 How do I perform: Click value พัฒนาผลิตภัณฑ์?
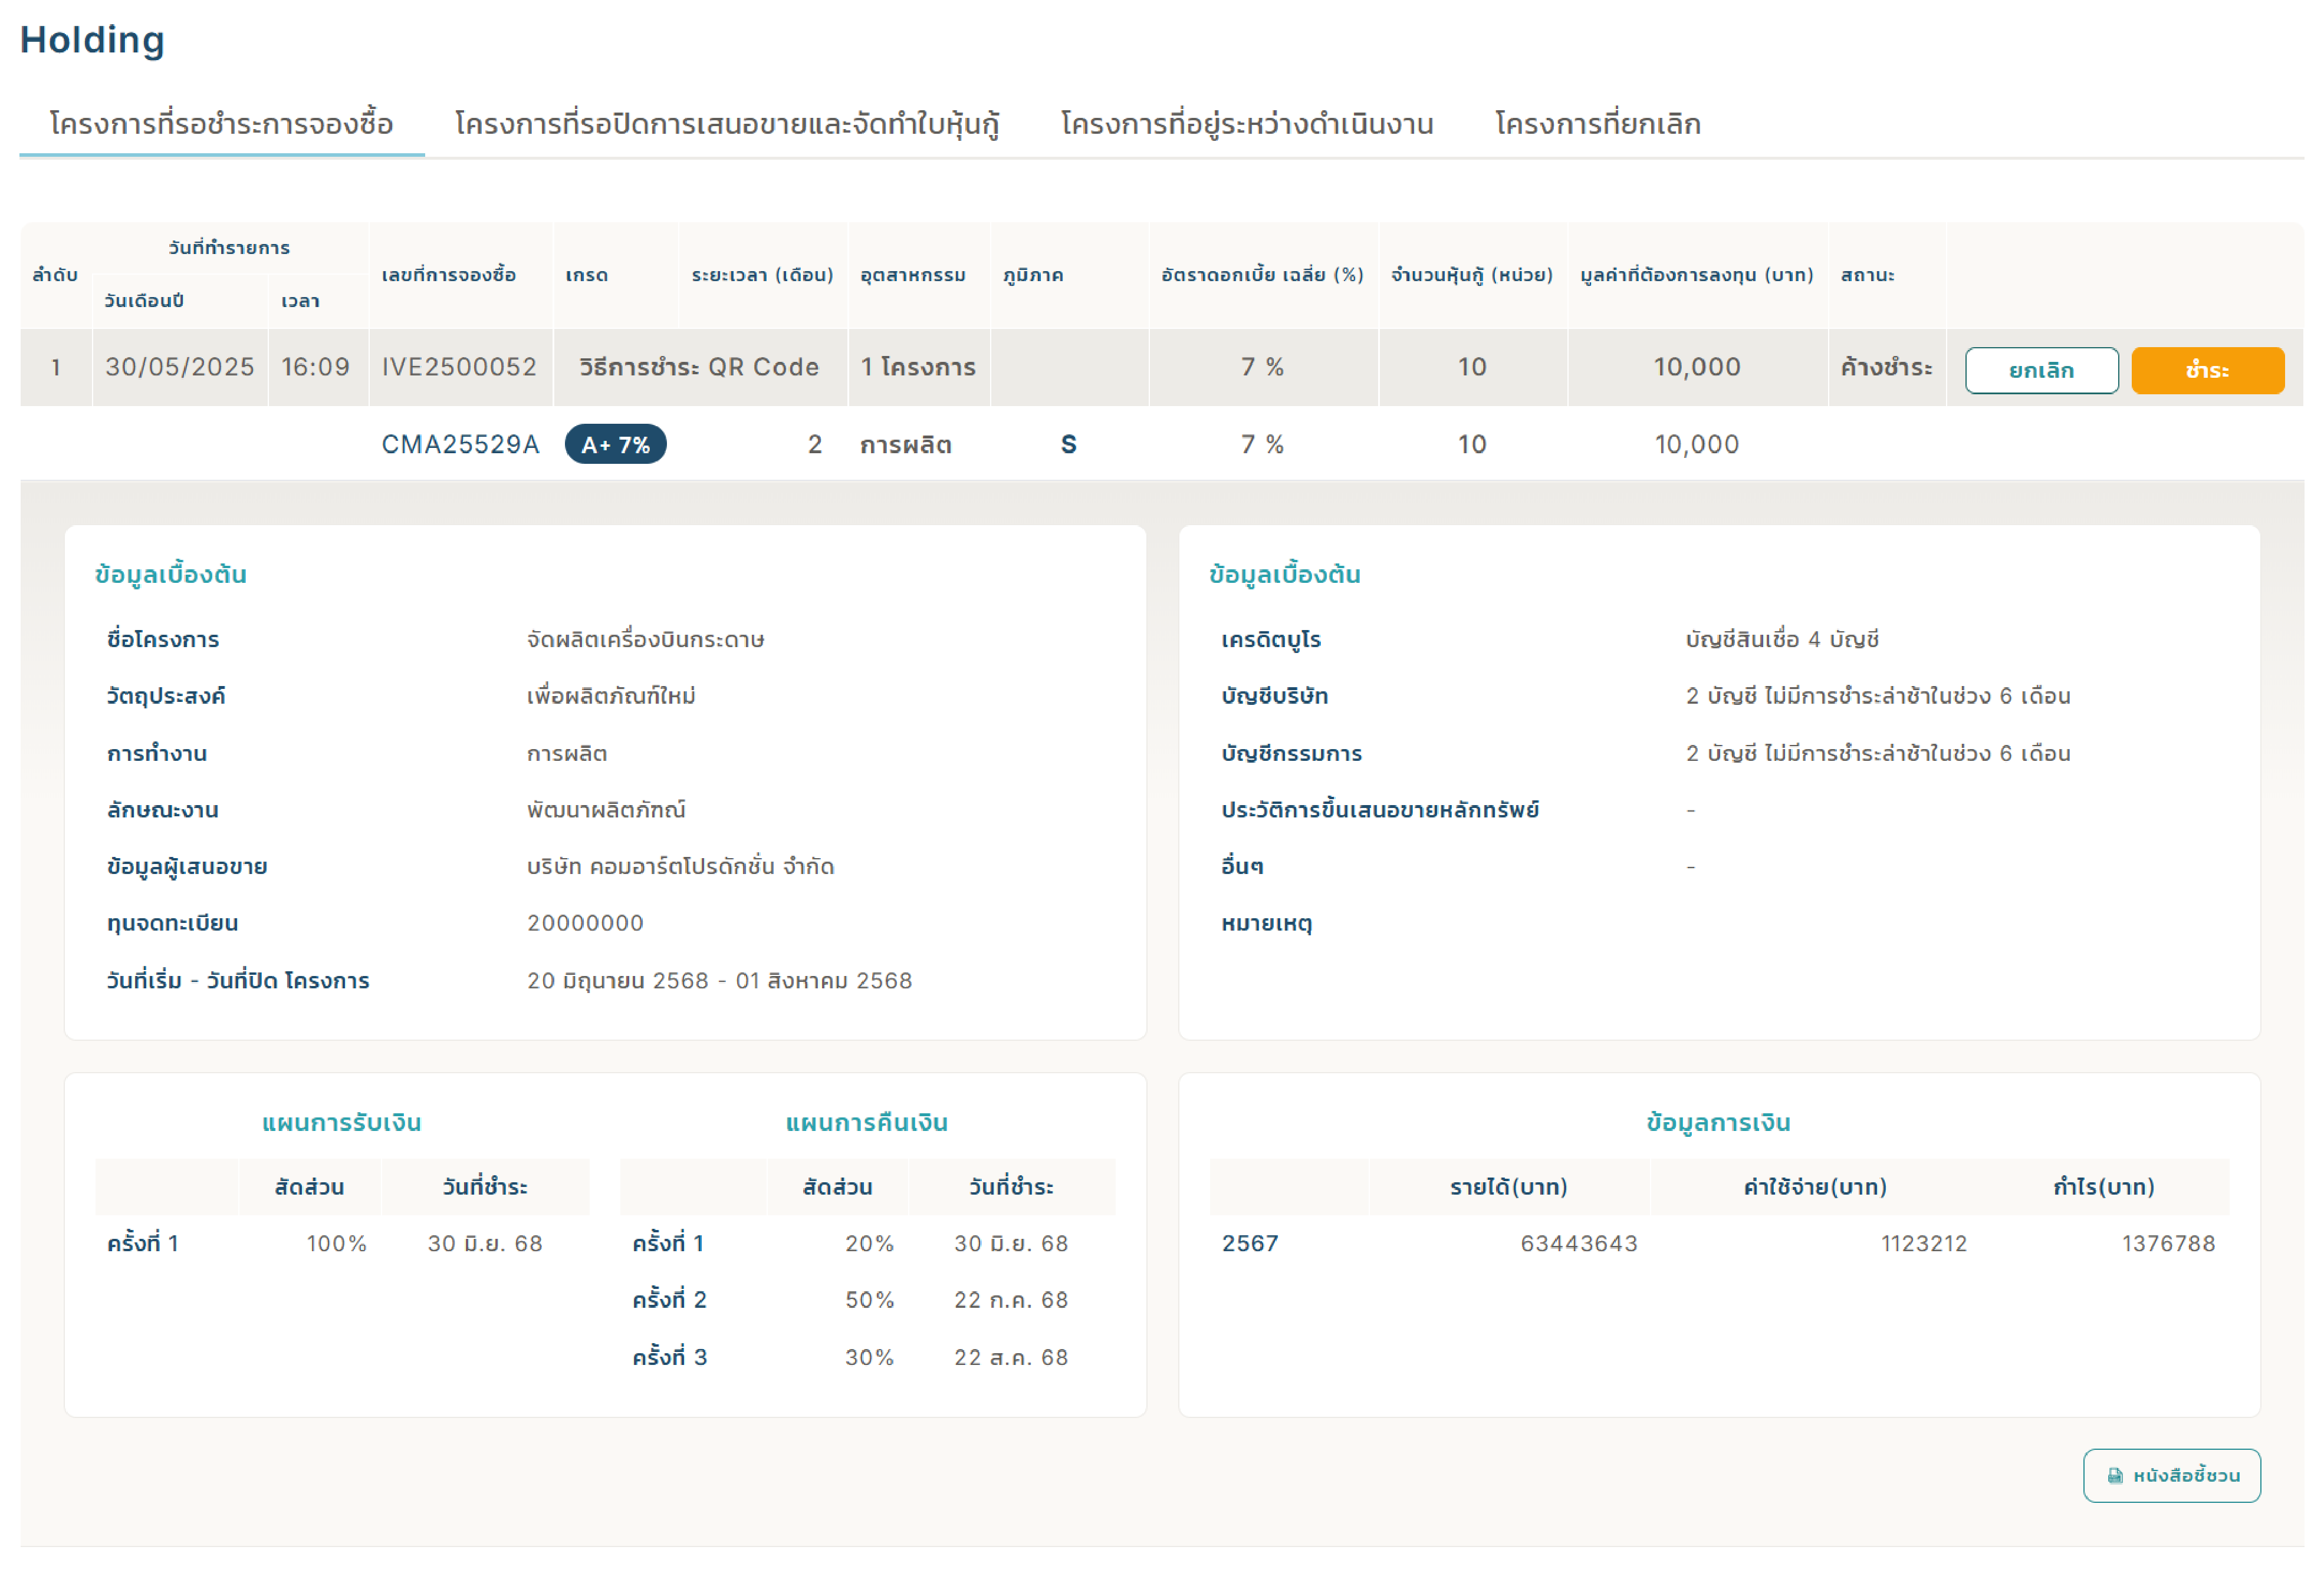click(606, 810)
